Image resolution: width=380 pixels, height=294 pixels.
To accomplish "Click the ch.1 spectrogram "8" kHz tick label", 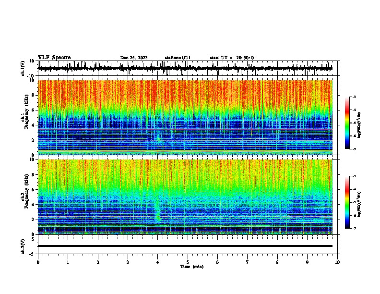I will [33, 95].
